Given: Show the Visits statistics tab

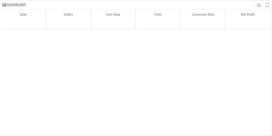Looking at the screenshot, I should point(158,19).
